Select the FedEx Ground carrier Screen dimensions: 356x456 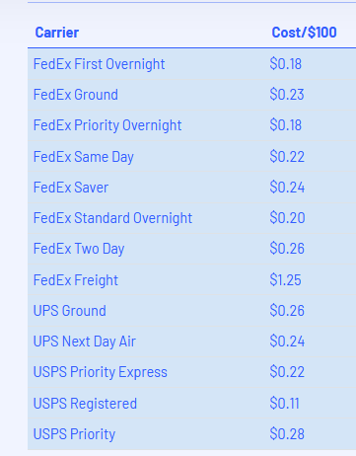76,95
